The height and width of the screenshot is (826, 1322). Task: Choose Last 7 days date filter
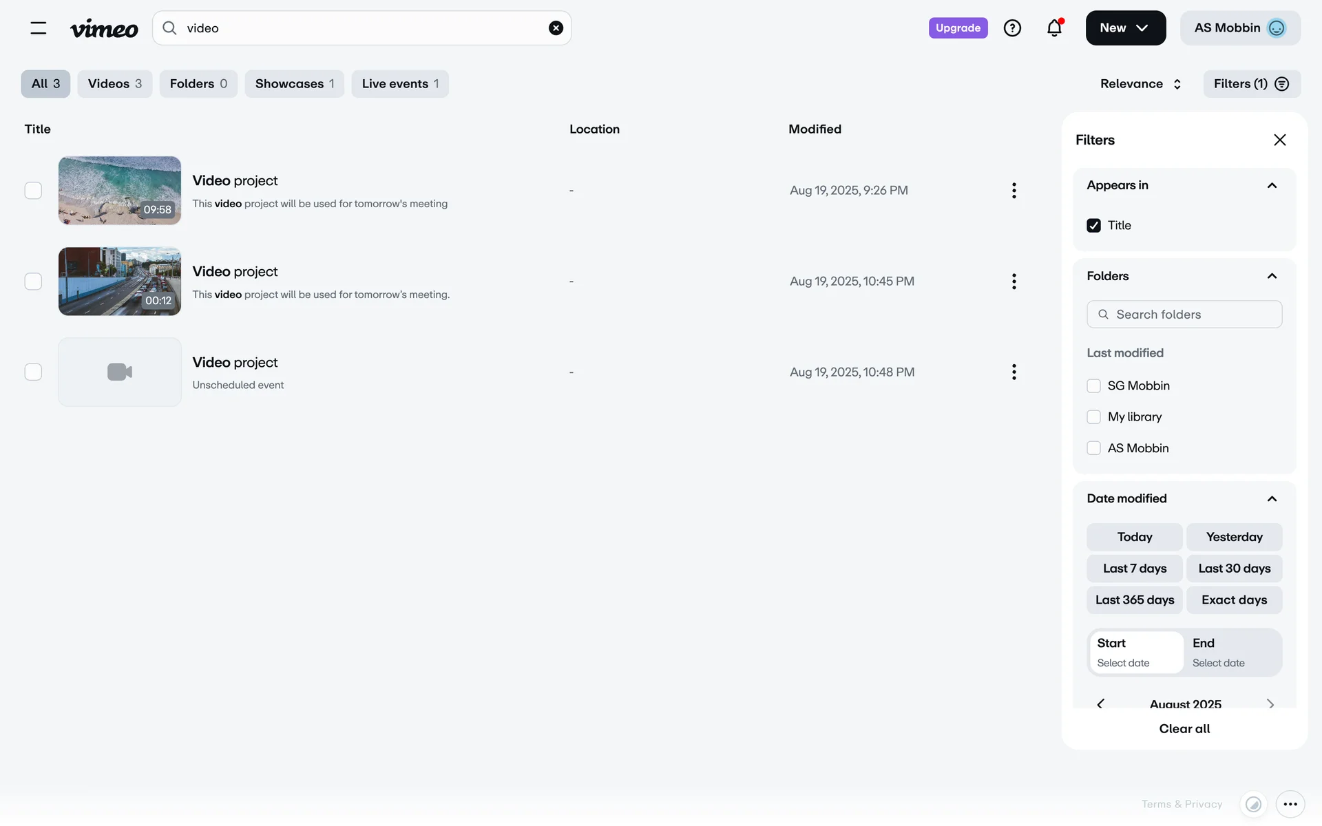tap(1134, 569)
